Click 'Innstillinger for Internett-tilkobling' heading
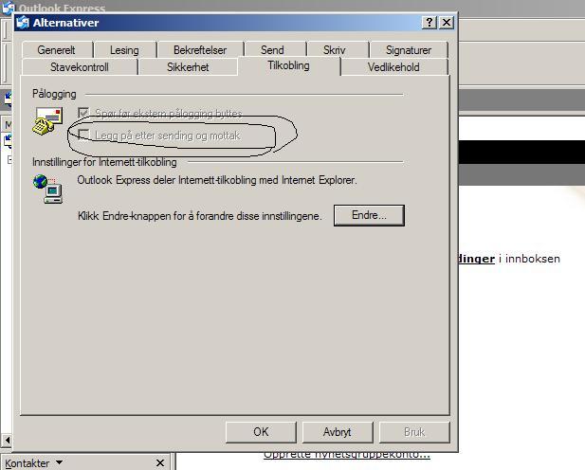The height and width of the screenshot is (470, 585). click(104, 162)
